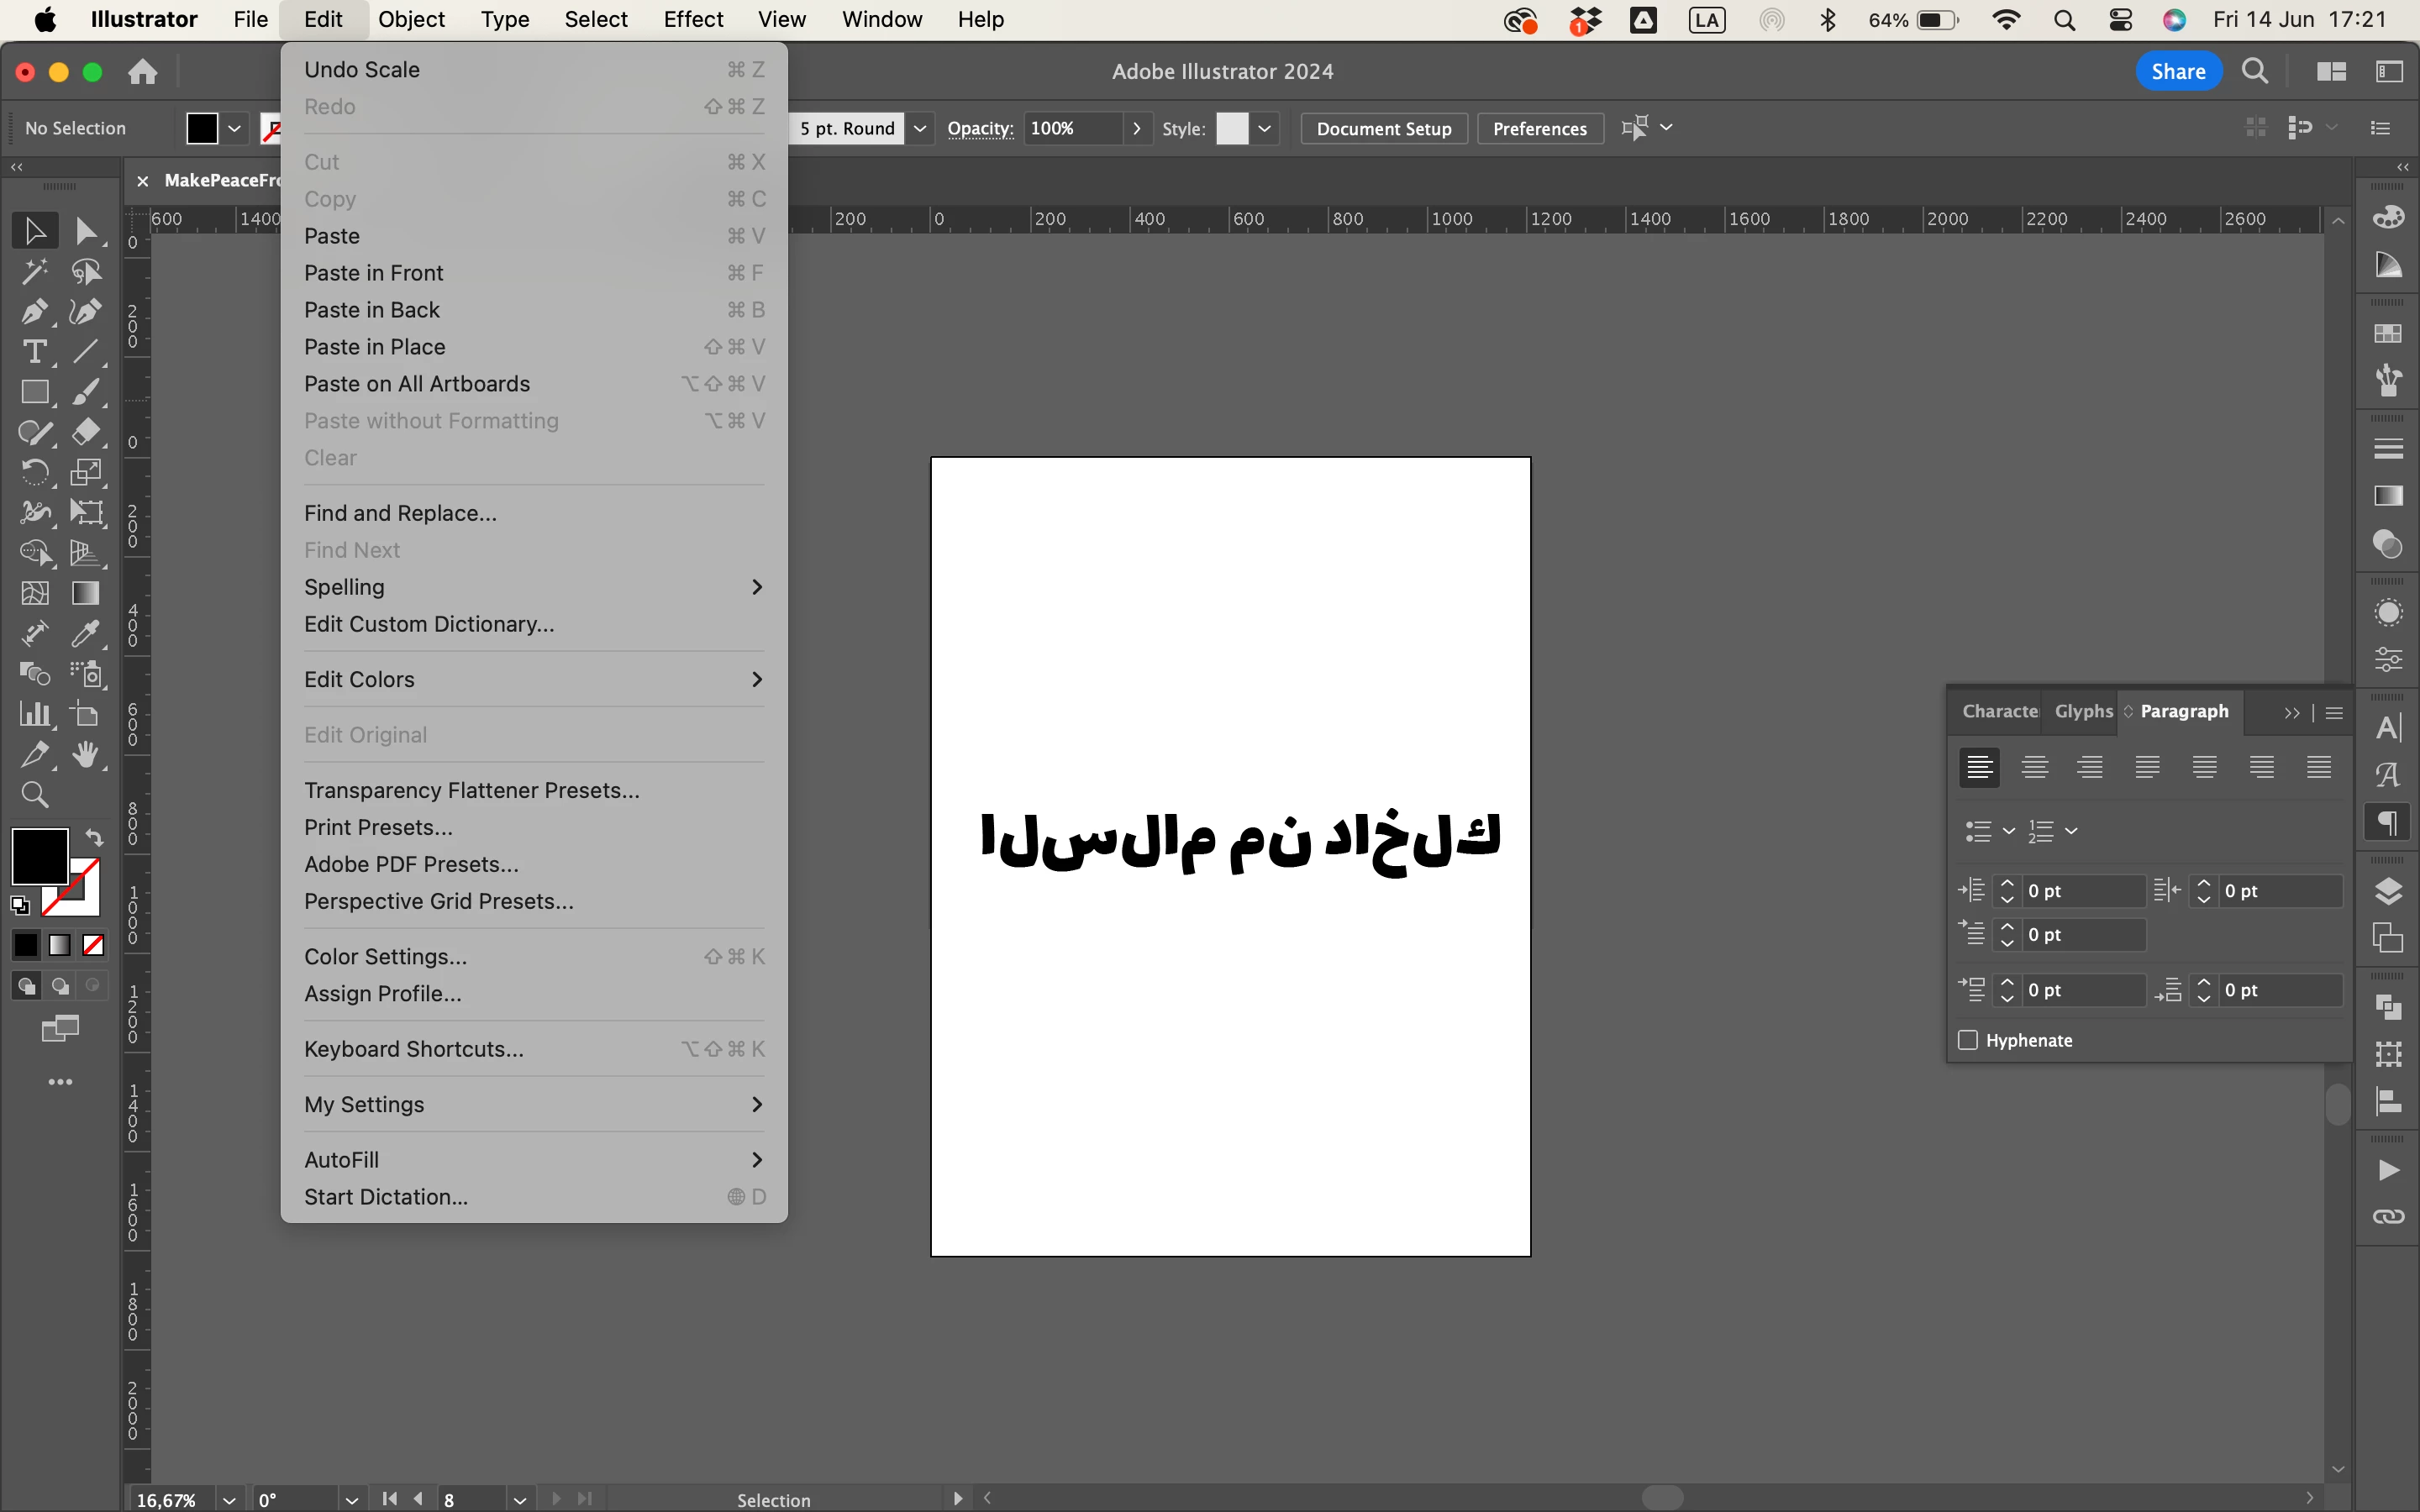2420x1512 pixels.
Task: Select the Direct Selection tool
Action: tap(86, 231)
